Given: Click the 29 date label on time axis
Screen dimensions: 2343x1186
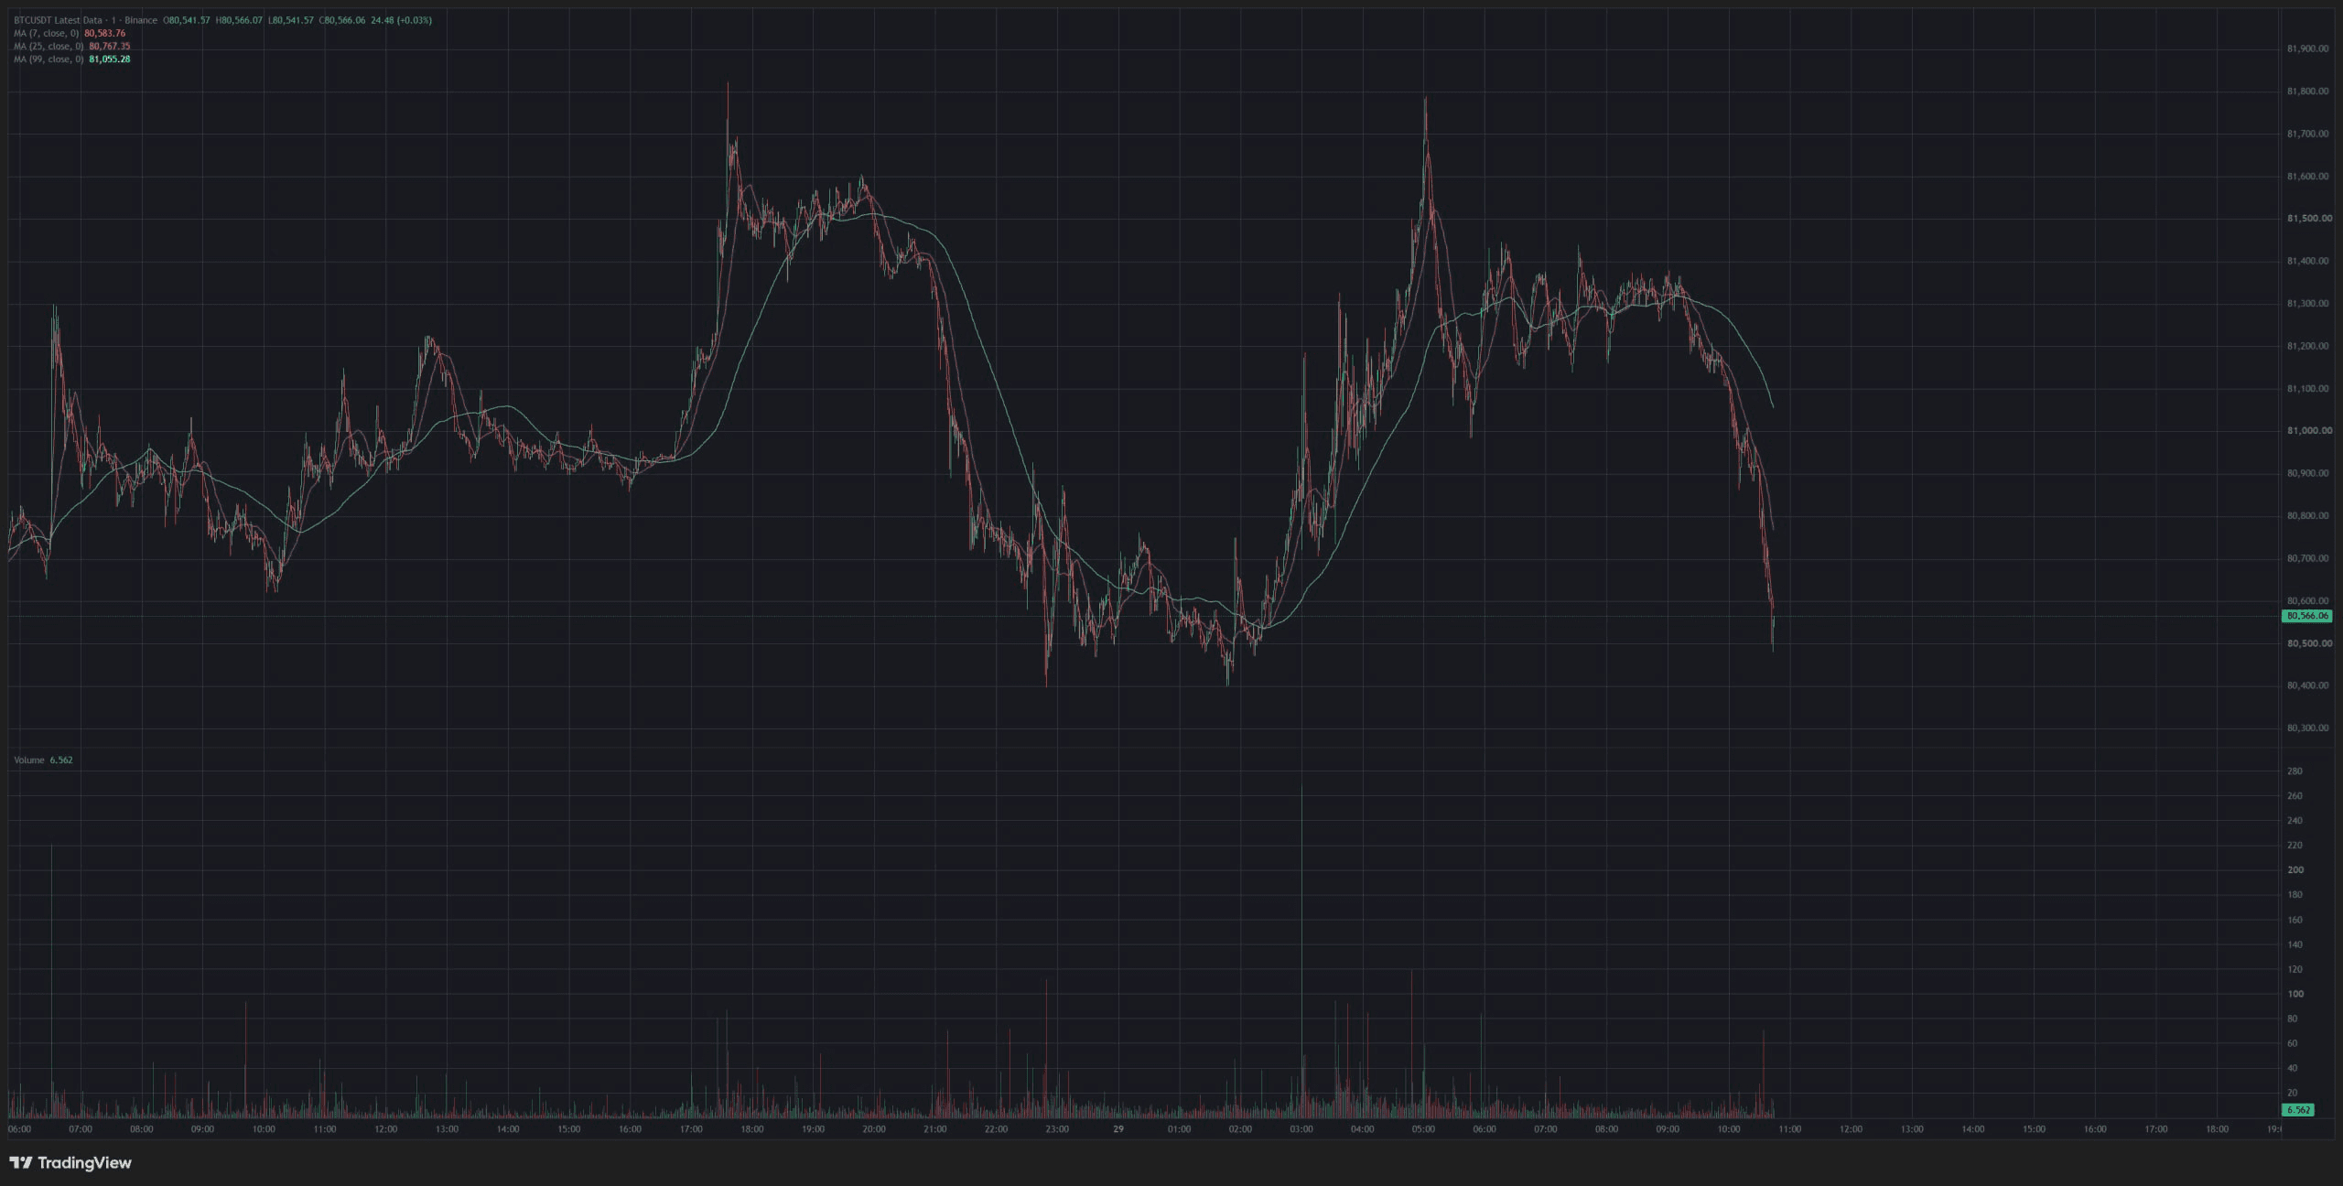Looking at the screenshot, I should [x=1118, y=1129].
